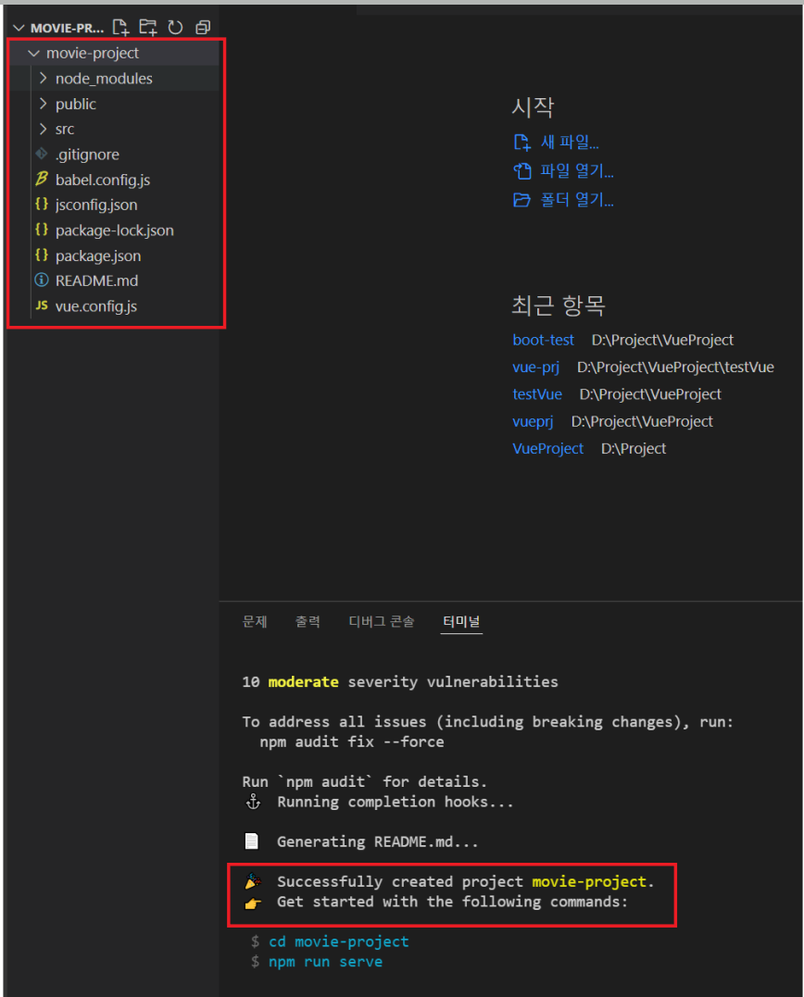Click path 'D:\Project\VueProject\testVue' text
The image size is (804, 997).
coord(675,368)
